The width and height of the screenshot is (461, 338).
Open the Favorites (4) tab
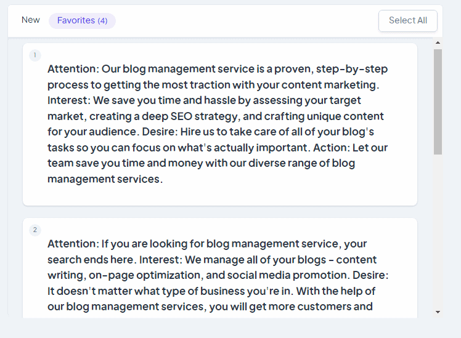point(82,20)
